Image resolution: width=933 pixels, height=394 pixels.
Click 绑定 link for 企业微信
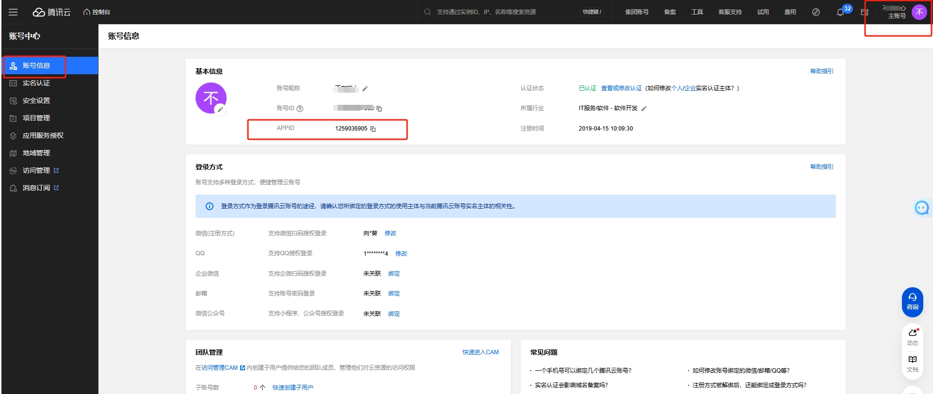[394, 274]
